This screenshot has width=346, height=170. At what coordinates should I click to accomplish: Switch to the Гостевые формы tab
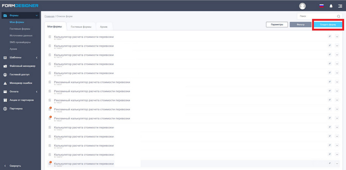click(81, 27)
